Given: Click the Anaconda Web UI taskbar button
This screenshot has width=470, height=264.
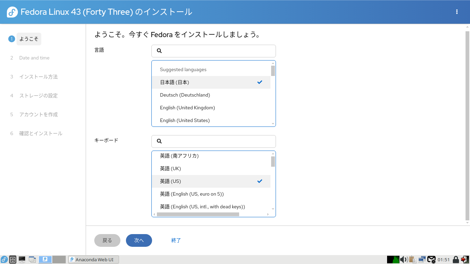Looking at the screenshot, I should (94, 260).
